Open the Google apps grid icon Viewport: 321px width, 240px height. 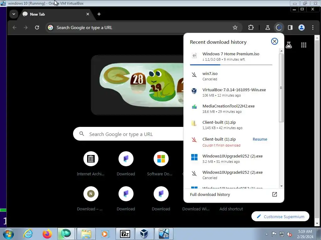(303, 45)
